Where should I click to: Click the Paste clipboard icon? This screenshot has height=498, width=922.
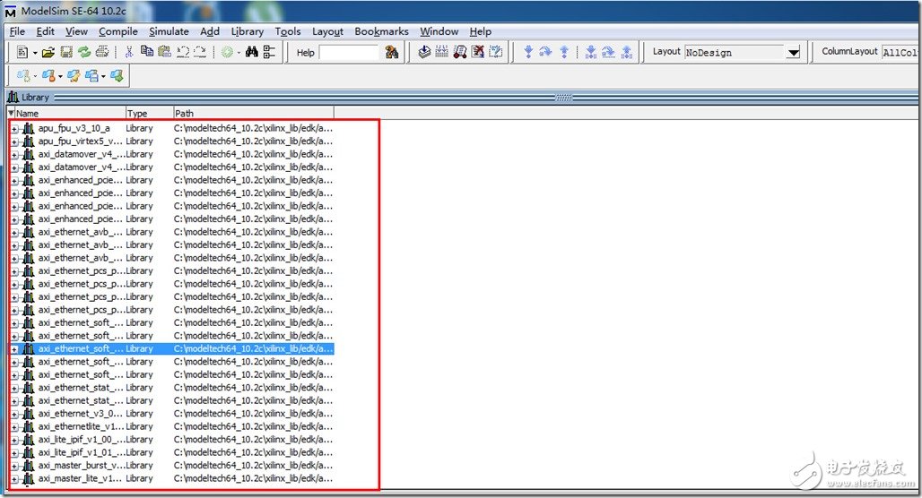pyautogui.click(x=164, y=53)
